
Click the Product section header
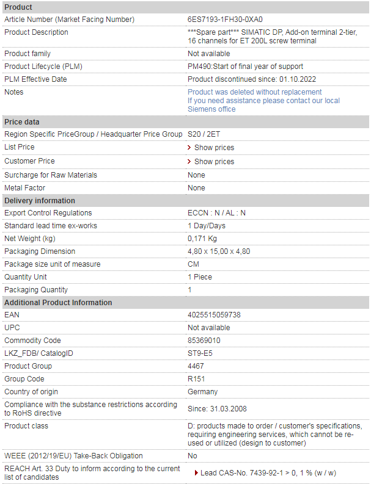[186, 7]
